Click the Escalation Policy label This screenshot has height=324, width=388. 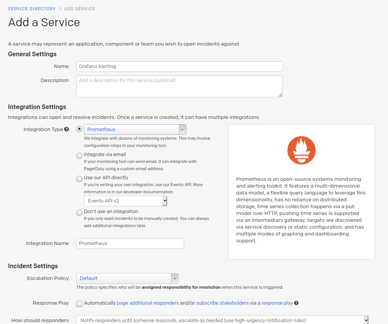pos(48,278)
